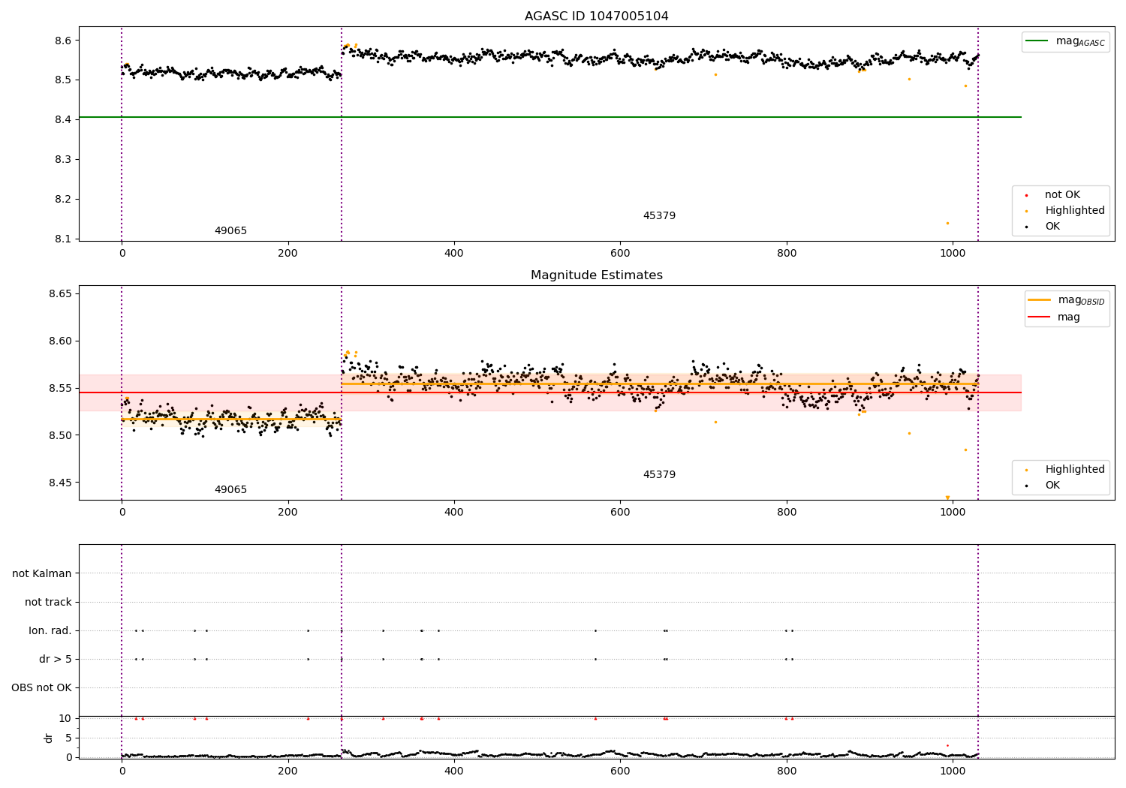Screen dimensions: 1126x788
Task: Click the "Magnitude Estimates" subplot title
Action: 597,275
